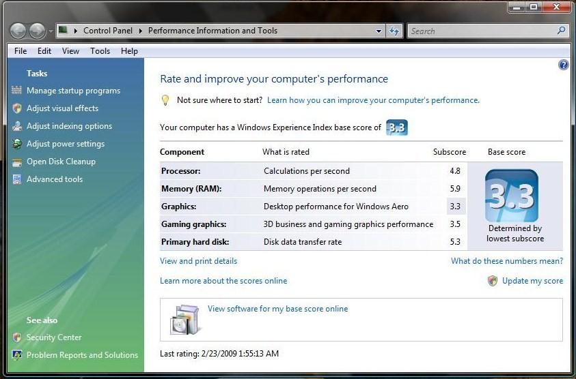Open the Tools menu
Viewport: 576px width, 379px height.
click(x=100, y=51)
